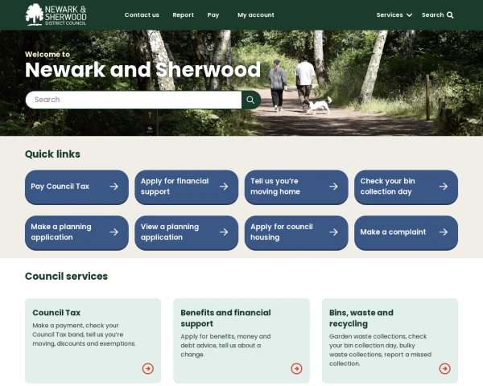This screenshot has width=483, height=386.
Task: Click the arrow on Tell us you're moving home
Action: pos(333,187)
